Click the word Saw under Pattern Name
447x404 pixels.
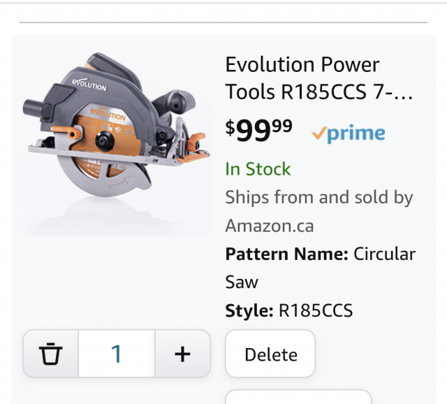pyautogui.click(x=242, y=282)
